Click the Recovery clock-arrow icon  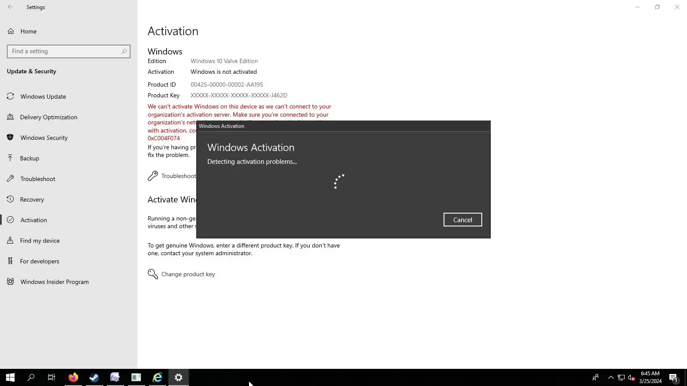click(10, 199)
